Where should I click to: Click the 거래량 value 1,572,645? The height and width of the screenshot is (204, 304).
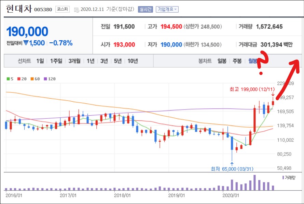point(269,27)
